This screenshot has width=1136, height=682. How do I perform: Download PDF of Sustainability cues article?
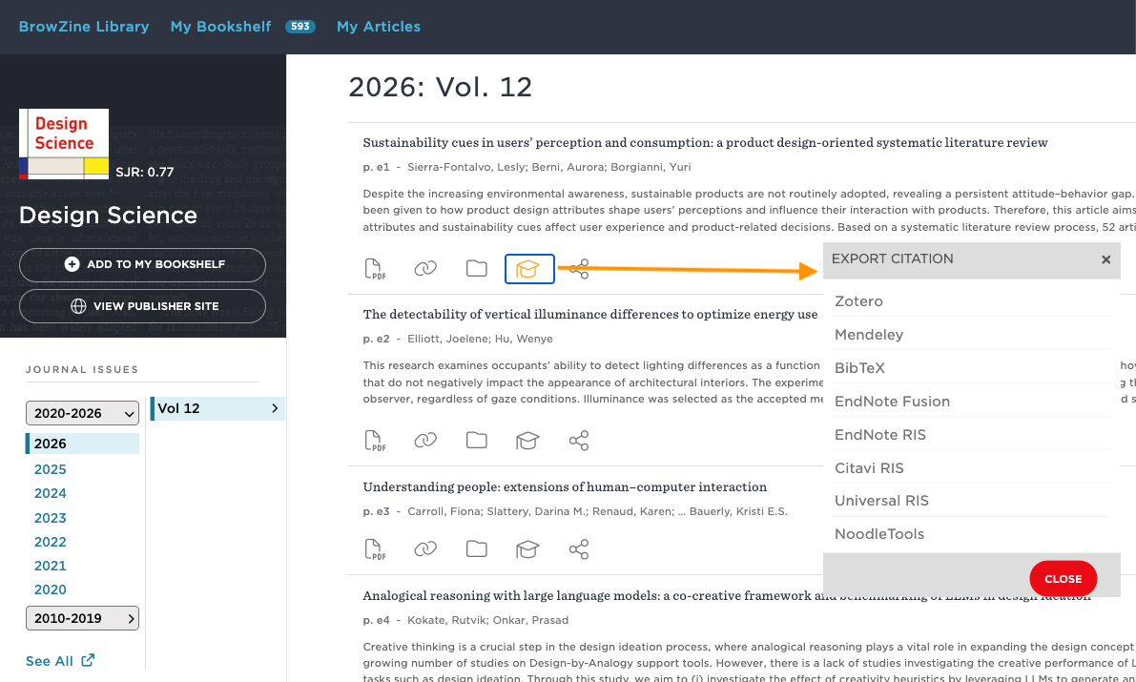click(375, 269)
